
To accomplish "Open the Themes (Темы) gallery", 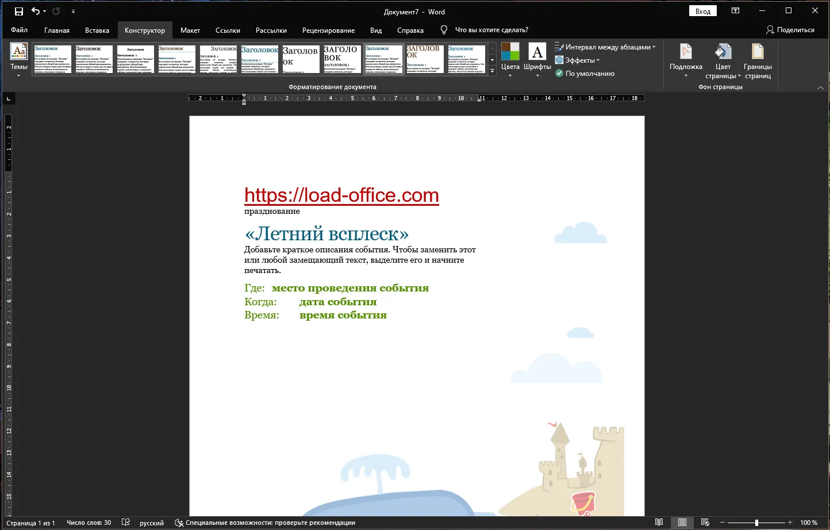I will point(19,60).
